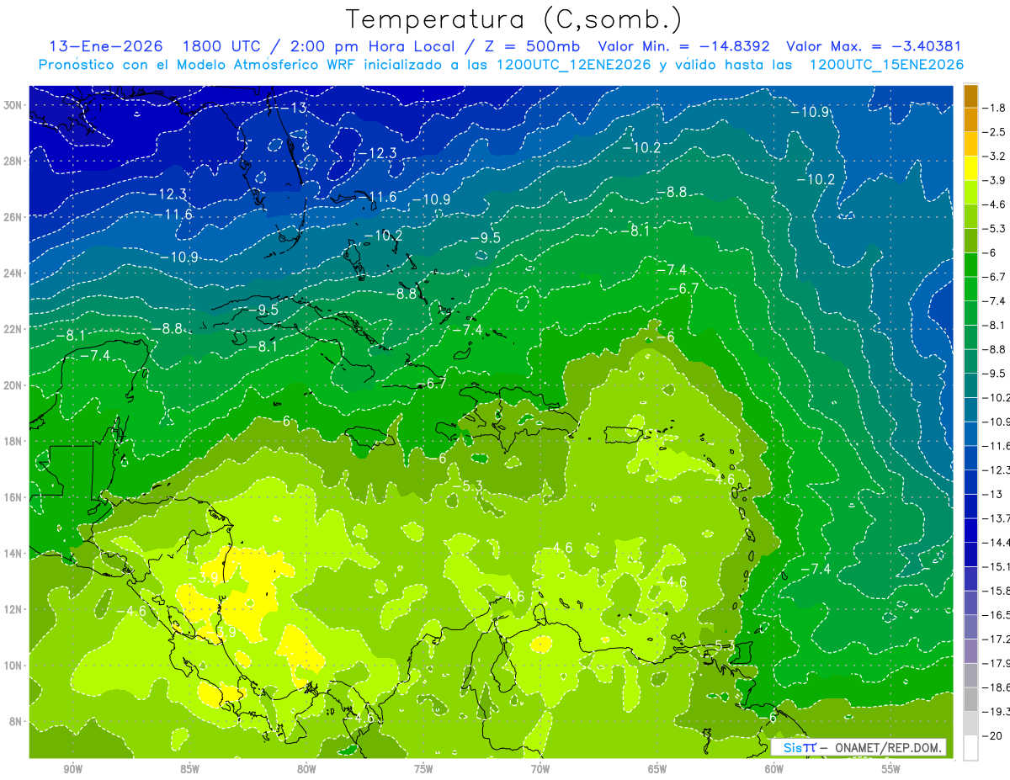
Task: Click the '-19.3' colorbar label
Action: tap(997, 712)
